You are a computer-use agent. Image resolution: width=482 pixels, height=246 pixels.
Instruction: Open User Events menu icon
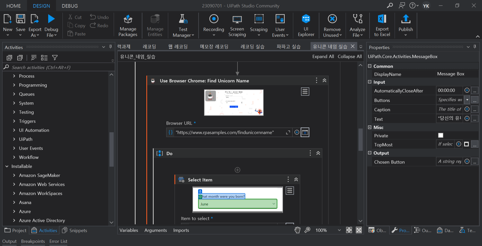point(280,19)
